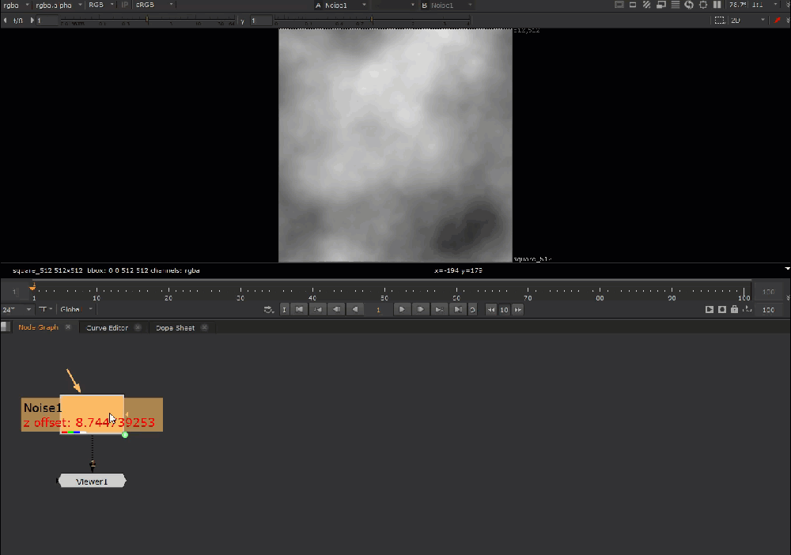Toggle the proxy mode stripes icon

tap(646, 5)
